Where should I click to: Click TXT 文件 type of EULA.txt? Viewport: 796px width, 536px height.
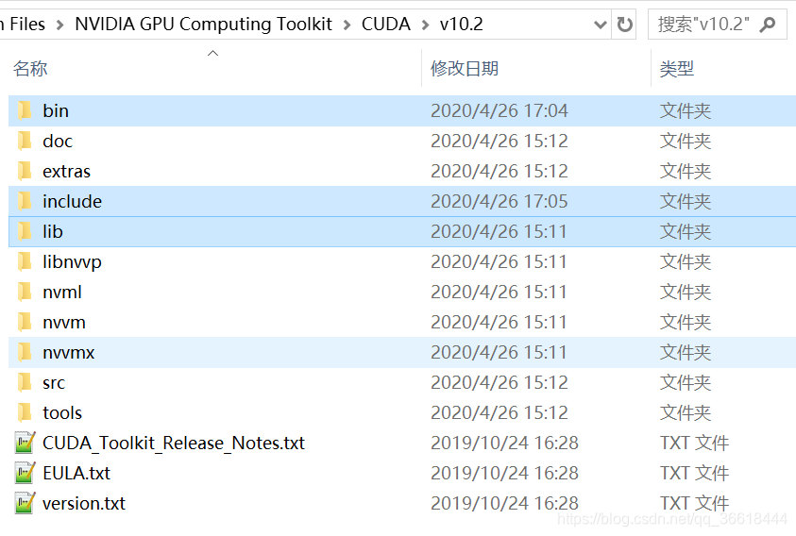click(694, 473)
